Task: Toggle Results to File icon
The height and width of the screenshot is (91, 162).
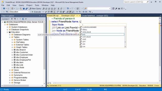Action: point(73,12)
